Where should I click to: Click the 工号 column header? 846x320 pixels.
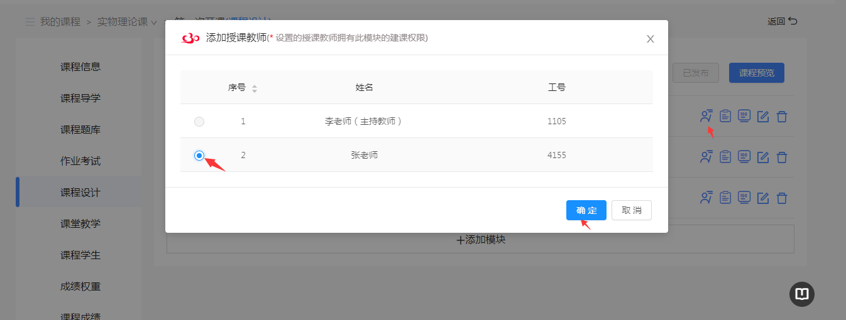click(x=557, y=87)
